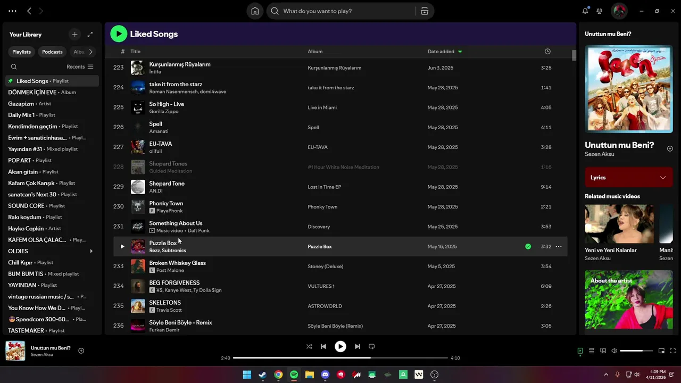Mute the Spotify volume

[614, 351]
